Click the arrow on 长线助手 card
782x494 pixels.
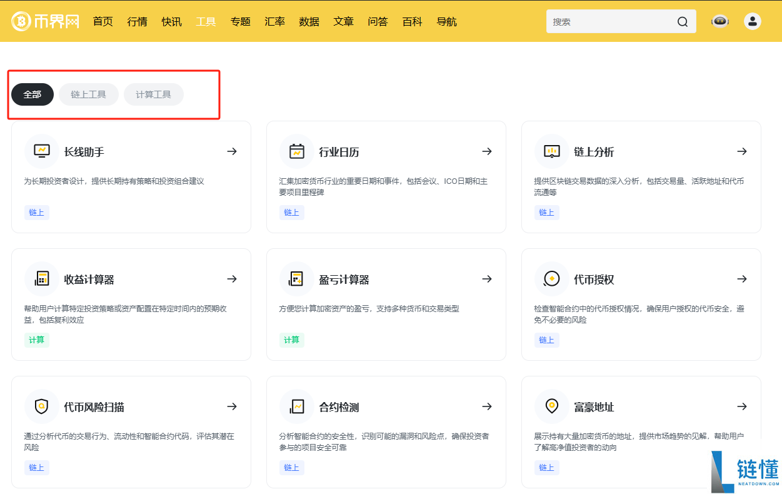tap(232, 151)
